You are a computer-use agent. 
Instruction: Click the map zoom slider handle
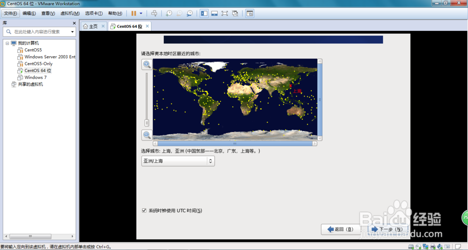146,123
